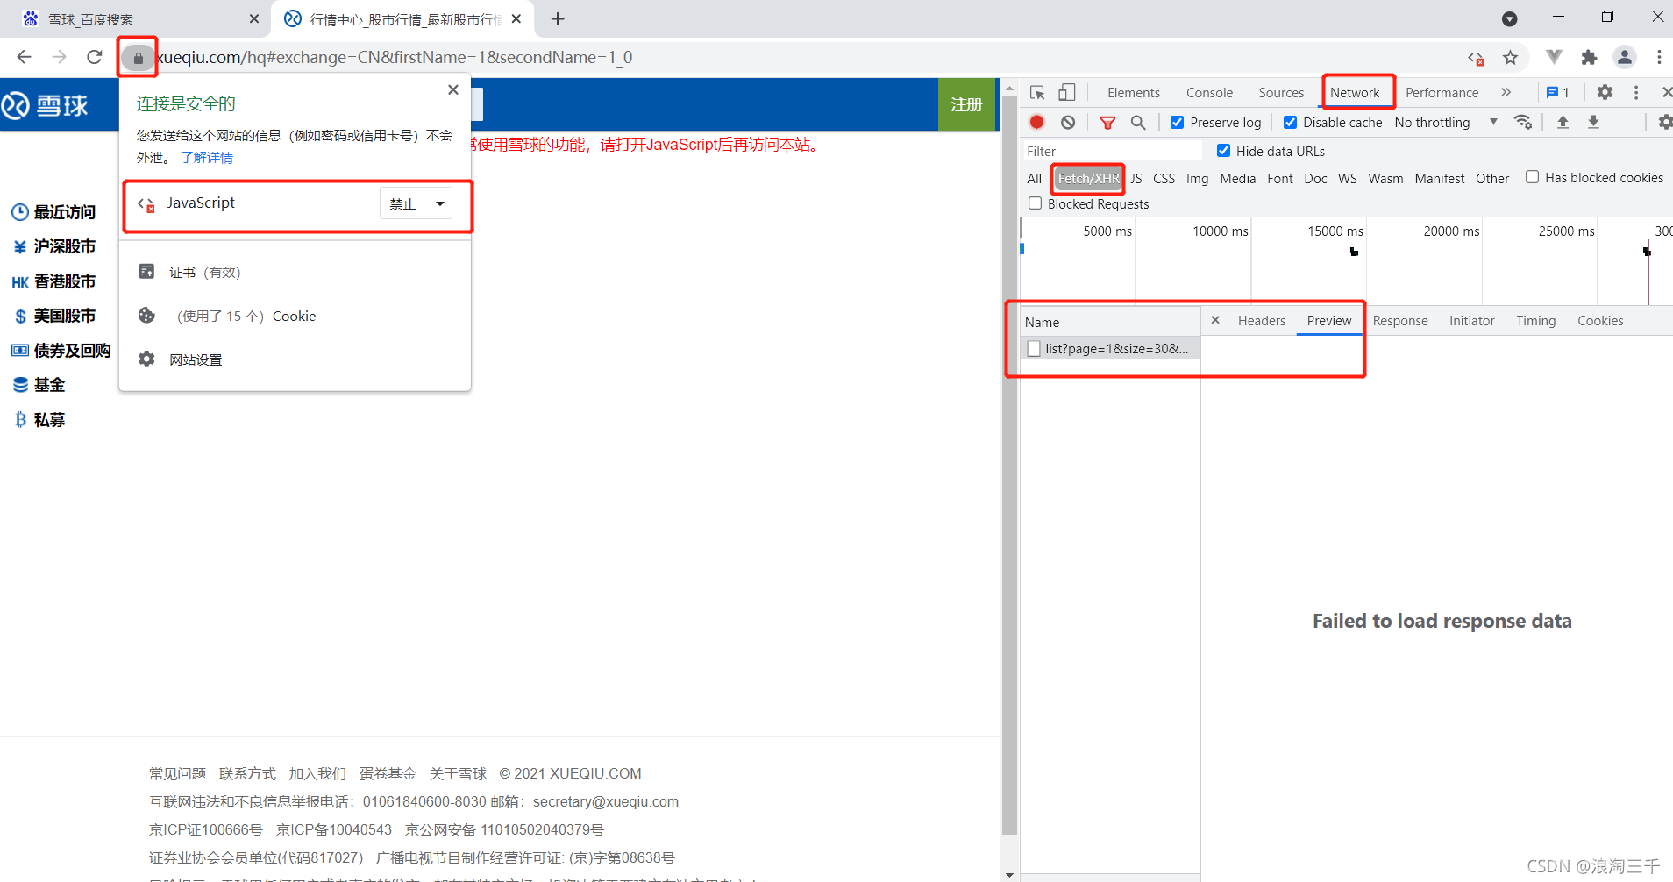Screen dimensions: 1673x882
Task: Toggle device toolbar in DevTools
Action: click(x=1066, y=92)
